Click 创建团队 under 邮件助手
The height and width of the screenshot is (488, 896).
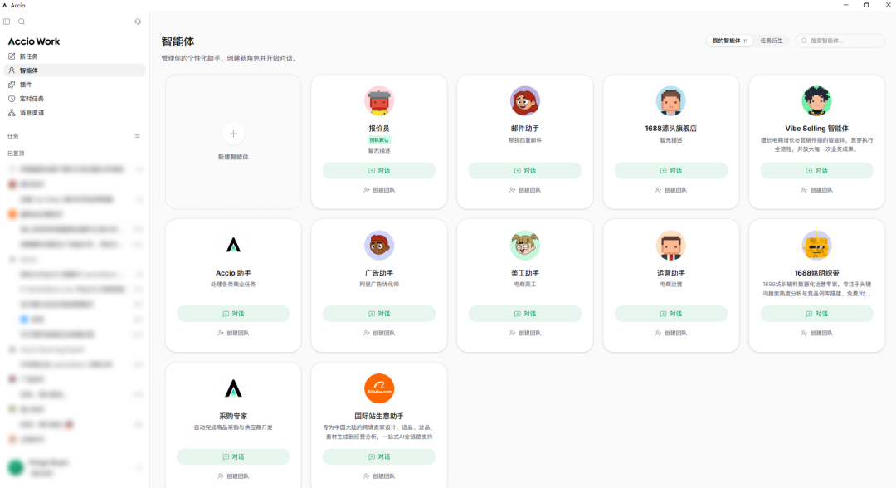click(x=524, y=190)
